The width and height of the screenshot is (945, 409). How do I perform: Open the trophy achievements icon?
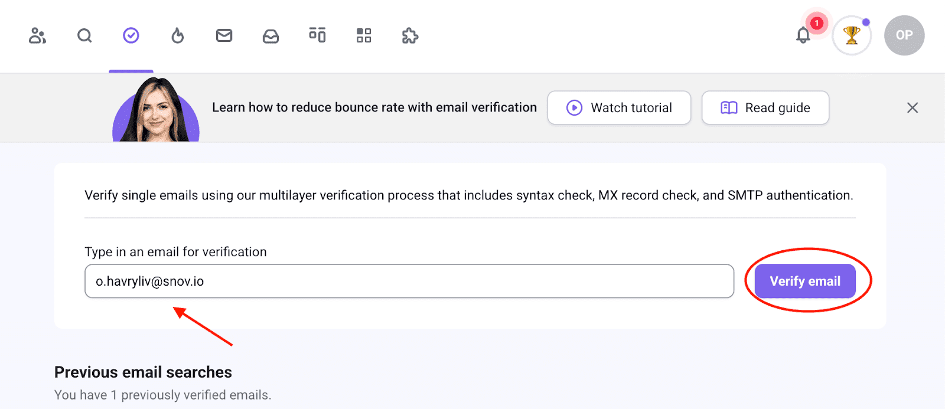851,35
